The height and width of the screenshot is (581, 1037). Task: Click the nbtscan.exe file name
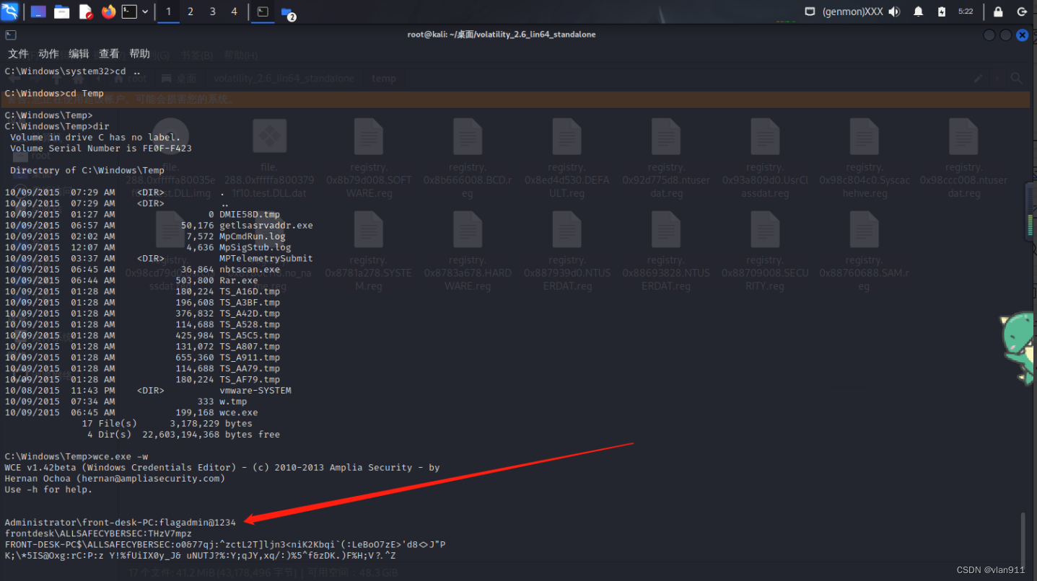pos(250,270)
